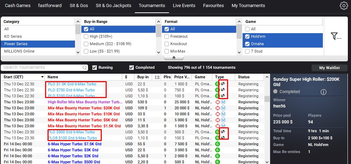Click Mix-Max M icon in $5K Gtd row

pyautogui.click(x=223, y=120)
